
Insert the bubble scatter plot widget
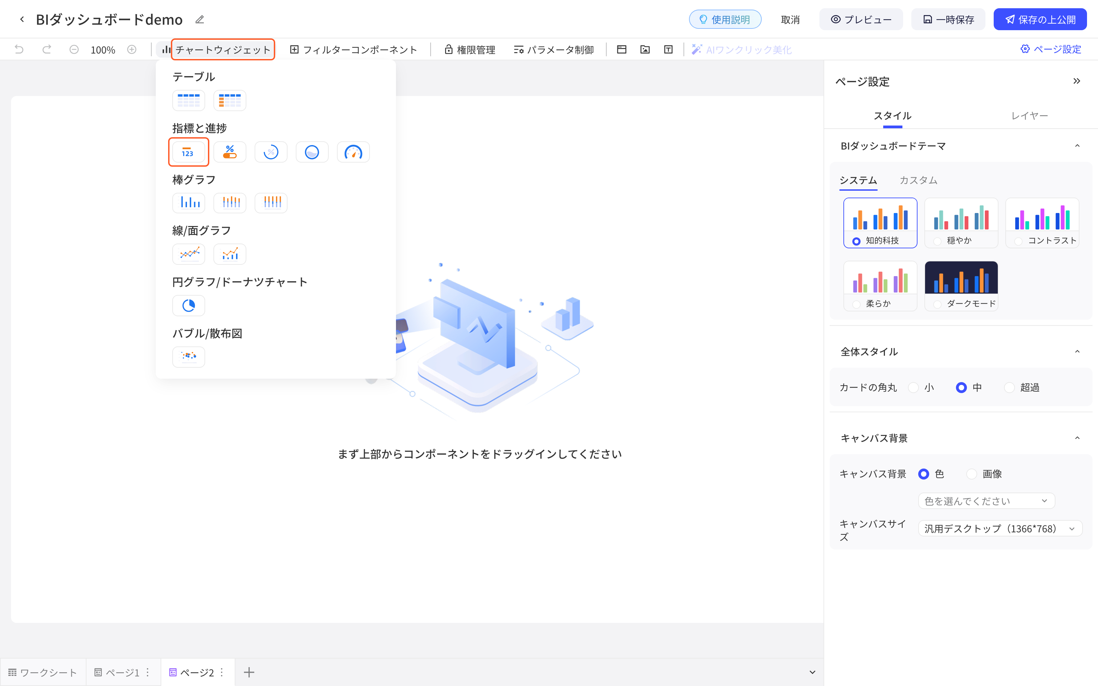point(188,357)
